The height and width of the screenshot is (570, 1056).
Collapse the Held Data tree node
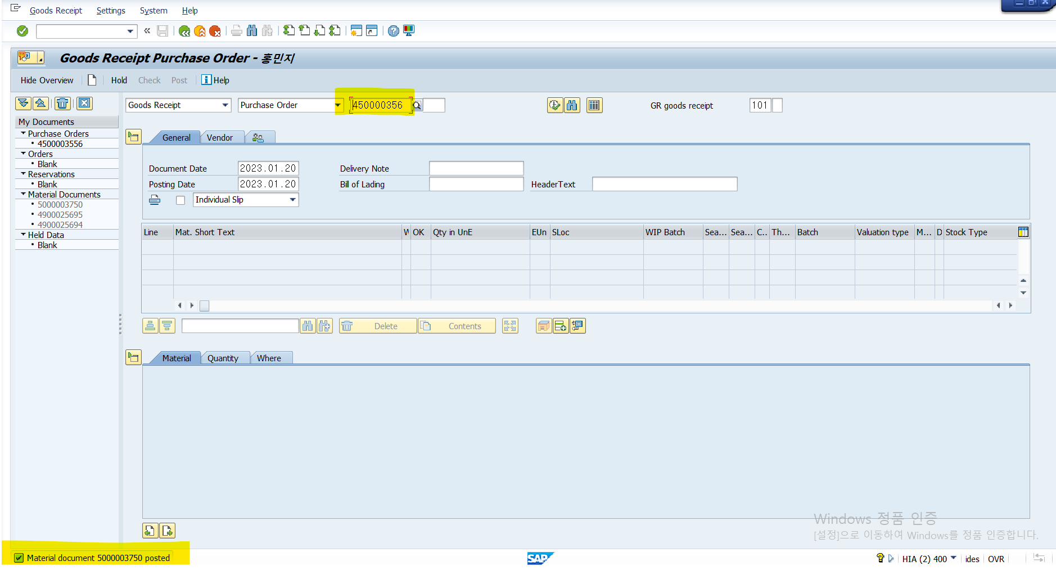(23, 235)
